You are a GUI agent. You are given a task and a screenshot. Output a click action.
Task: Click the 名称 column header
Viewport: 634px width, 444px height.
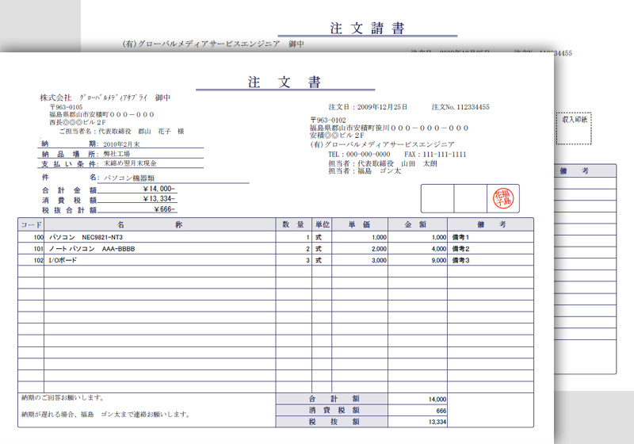pyautogui.click(x=160, y=225)
